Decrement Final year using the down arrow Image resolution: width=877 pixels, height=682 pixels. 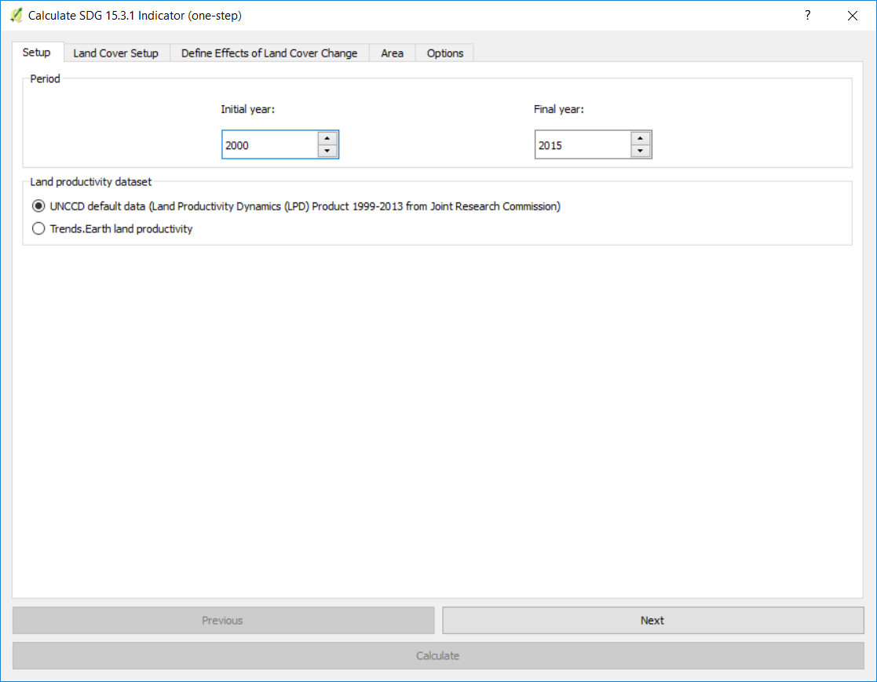[x=641, y=151]
